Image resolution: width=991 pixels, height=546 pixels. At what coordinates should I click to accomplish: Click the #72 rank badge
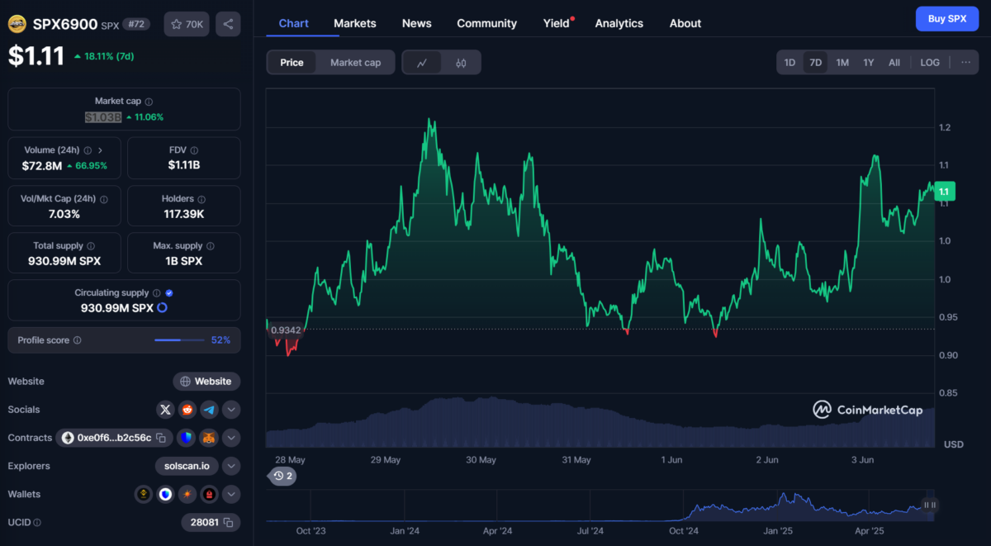(x=136, y=25)
